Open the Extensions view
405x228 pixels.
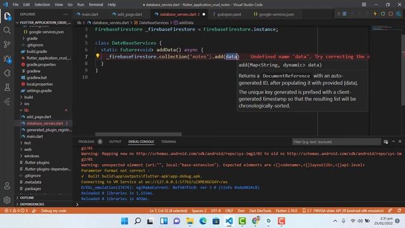coord(7,73)
